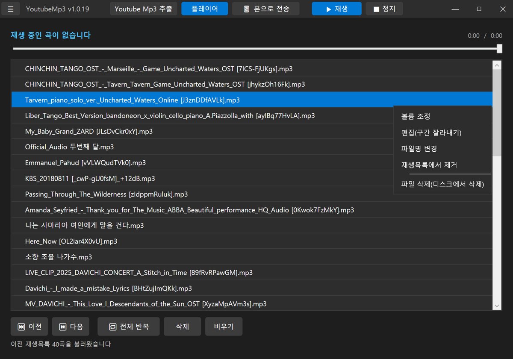Toggle the 전체 반복 repeat mode button
513x359 pixels.
point(129,327)
